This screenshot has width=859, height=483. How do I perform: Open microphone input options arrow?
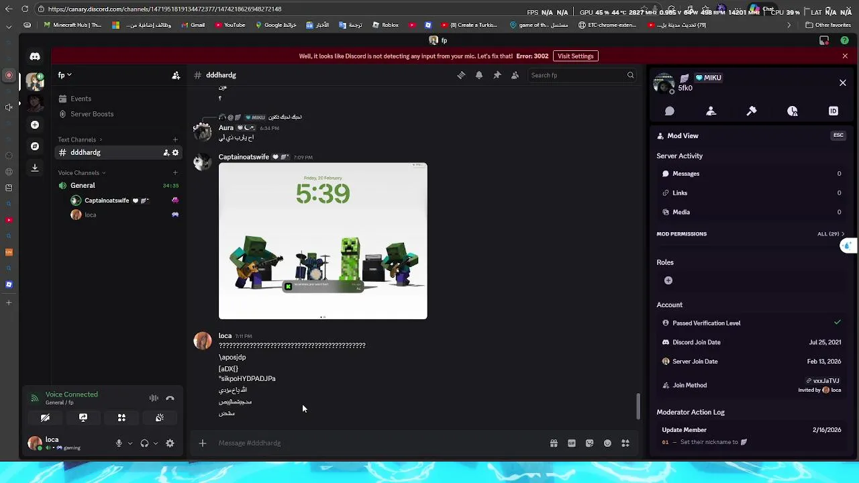[x=130, y=443]
